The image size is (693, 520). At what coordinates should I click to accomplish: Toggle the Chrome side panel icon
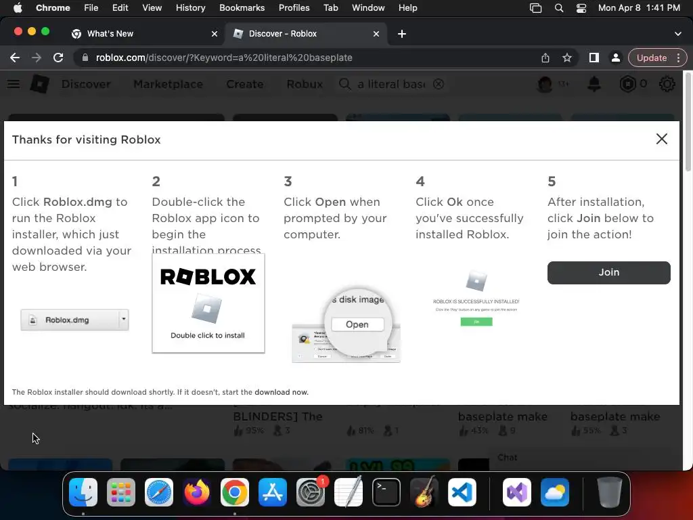click(x=594, y=58)
